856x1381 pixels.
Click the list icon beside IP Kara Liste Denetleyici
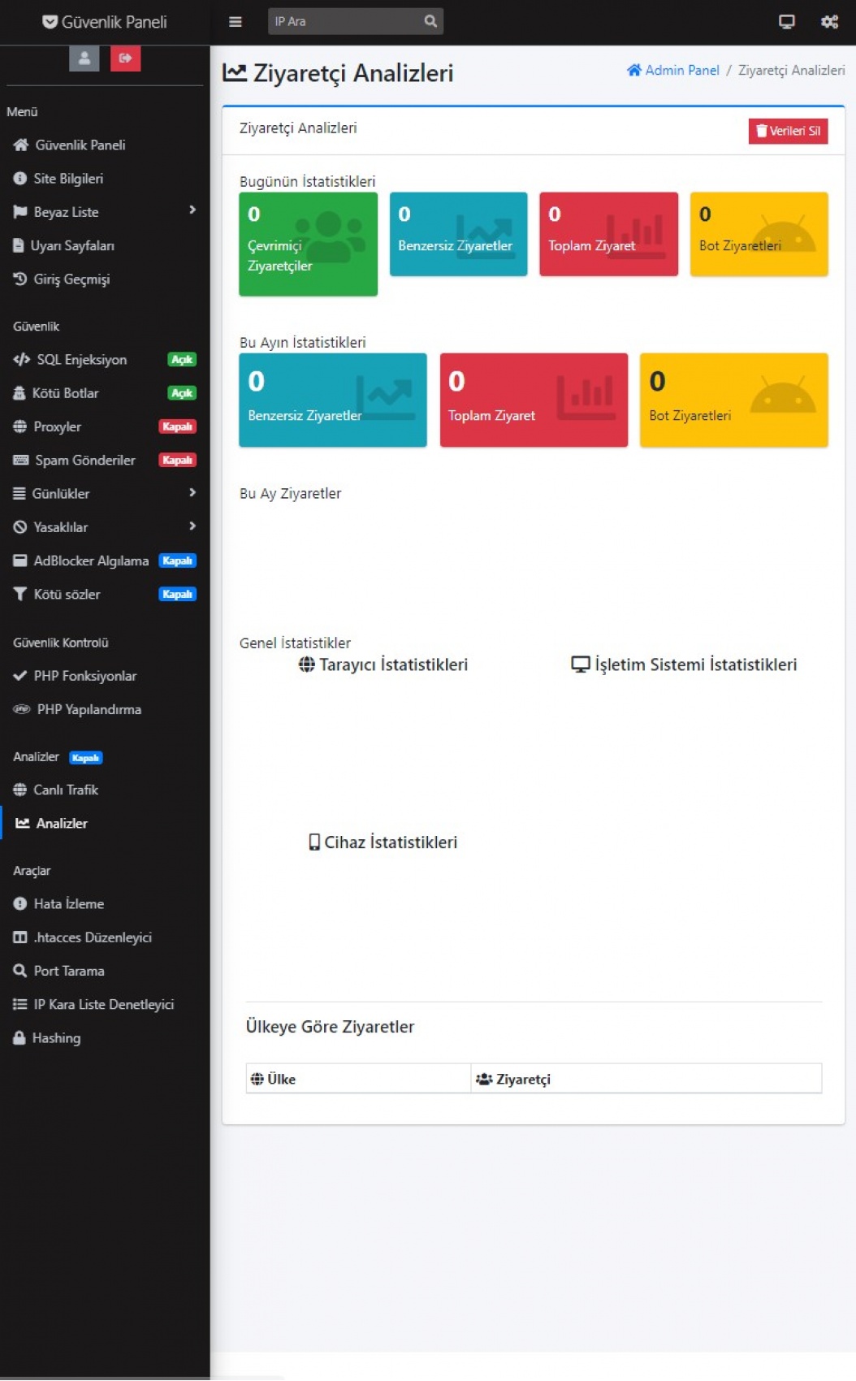pyautogui.click(x=20, y=1004)
